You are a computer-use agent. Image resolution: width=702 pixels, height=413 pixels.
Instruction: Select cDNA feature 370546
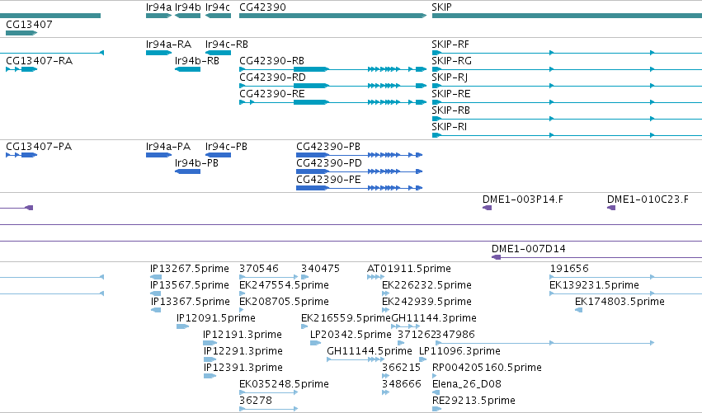(269, 278)
